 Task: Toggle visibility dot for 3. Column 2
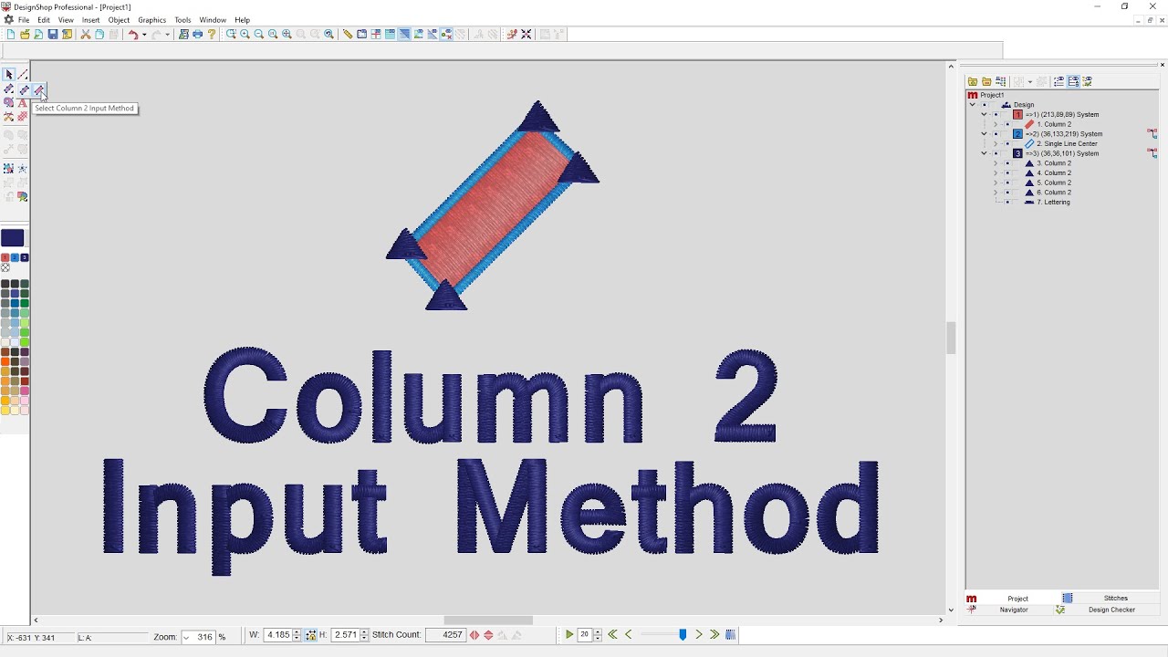click(x=1007, y=163)
